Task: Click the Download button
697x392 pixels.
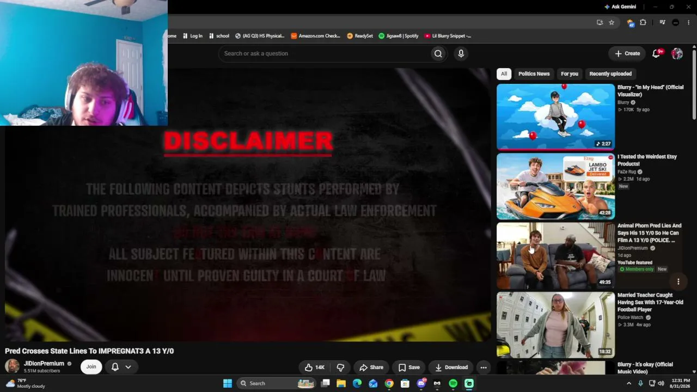Action: (x=451, y=367)
